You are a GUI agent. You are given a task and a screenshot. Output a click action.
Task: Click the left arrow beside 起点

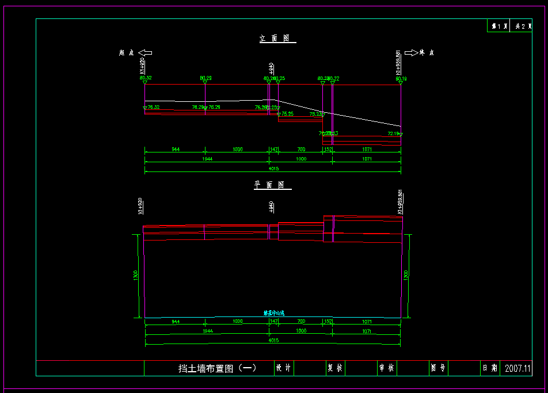145,53
